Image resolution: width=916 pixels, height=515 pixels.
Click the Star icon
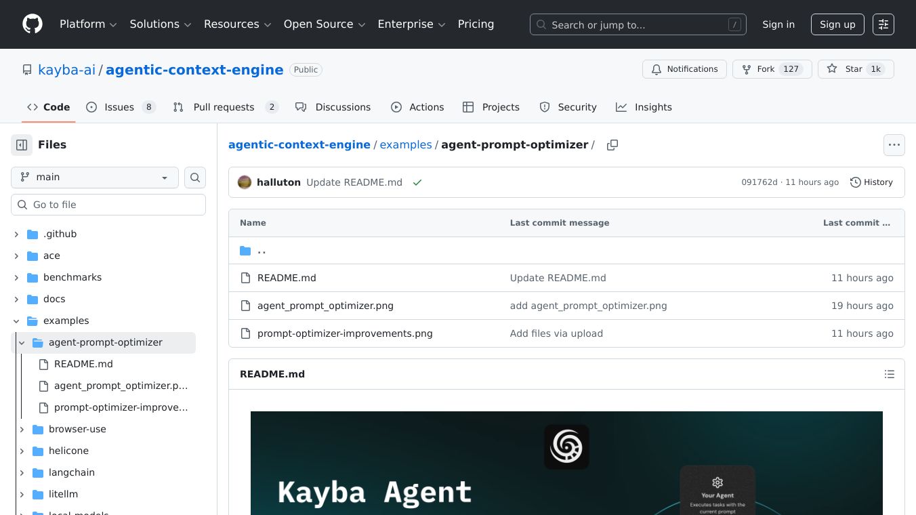coord(831,69)
